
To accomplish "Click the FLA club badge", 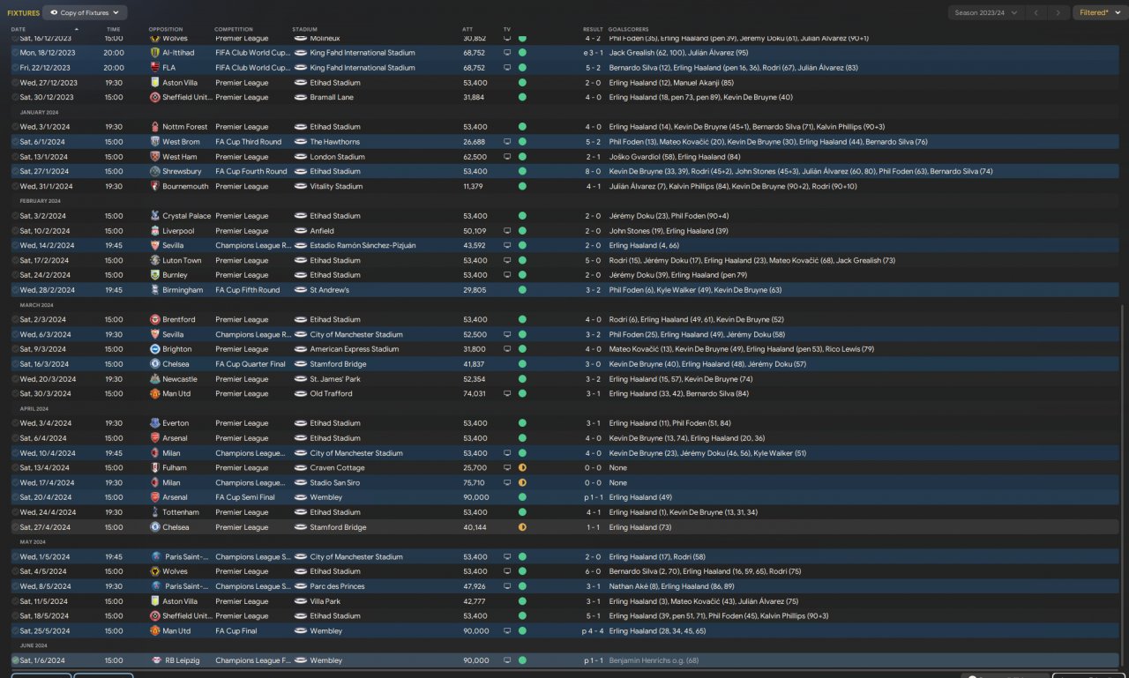I will pos(155,68).
